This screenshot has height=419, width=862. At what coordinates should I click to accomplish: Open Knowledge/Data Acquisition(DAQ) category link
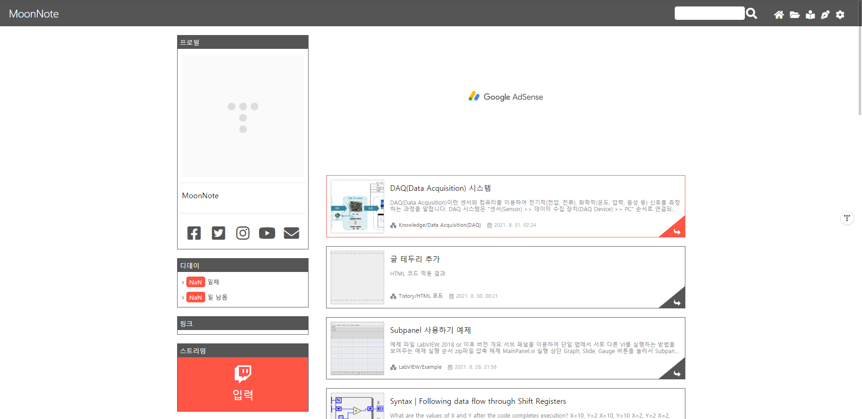pos(440,225)
